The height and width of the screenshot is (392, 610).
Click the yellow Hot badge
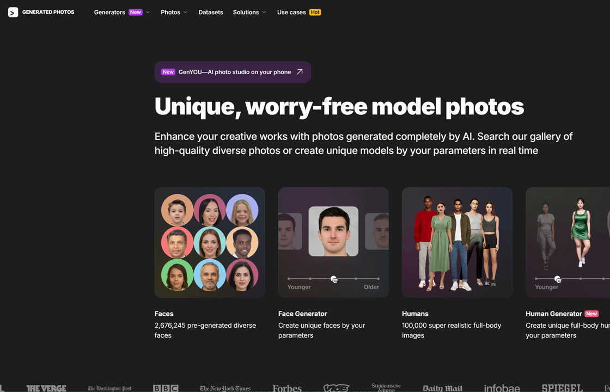pos(315,13)
